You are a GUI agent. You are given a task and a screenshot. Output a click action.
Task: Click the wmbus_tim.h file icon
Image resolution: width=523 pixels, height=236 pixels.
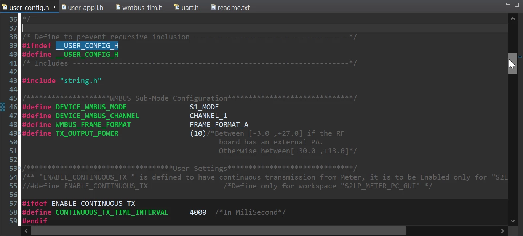(x=118, y=7)
